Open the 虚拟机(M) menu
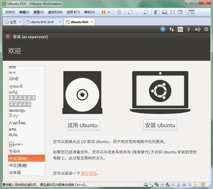The width and height of the screenshot is (213, 189). coord(55,12)
